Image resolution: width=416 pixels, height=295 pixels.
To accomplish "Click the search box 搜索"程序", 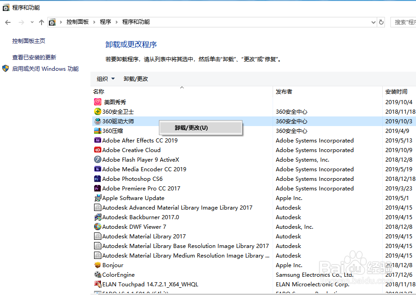I will (403, 22).
